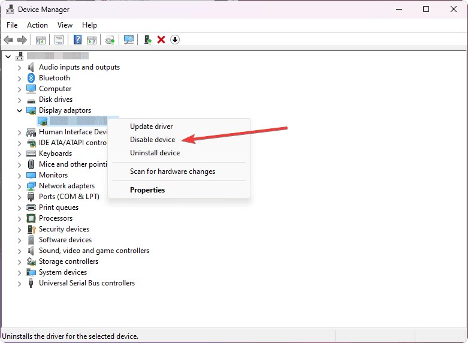This screenshot has width=468, height=343.
Task: Click Show/Hide Console Tree toolbar icon
Action: 41,40
